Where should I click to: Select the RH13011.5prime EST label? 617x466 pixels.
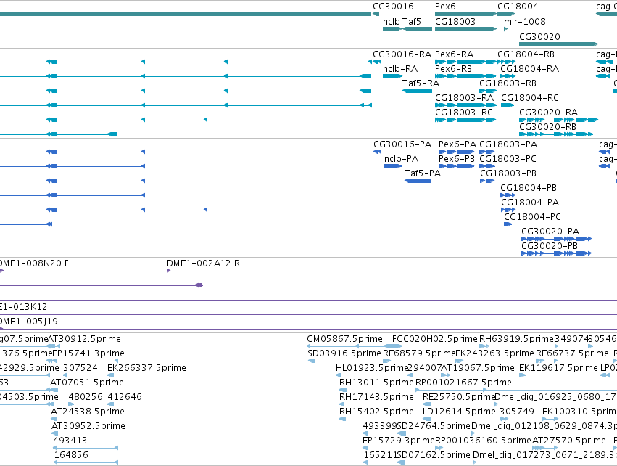coord(376,383)
